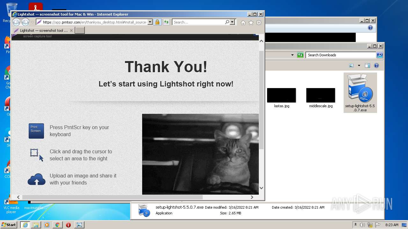Click the scroll down arrow of page

(x=261, y=188)
